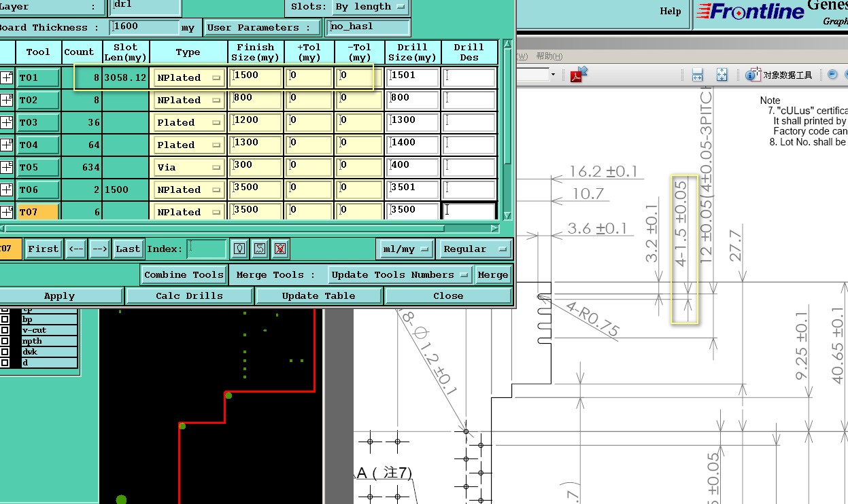Image resolution: width=848 pixels, height=504 pixels.
Task: Go to previous tool with left arrow
Action: pyautogui.click(x=76, y=249)
